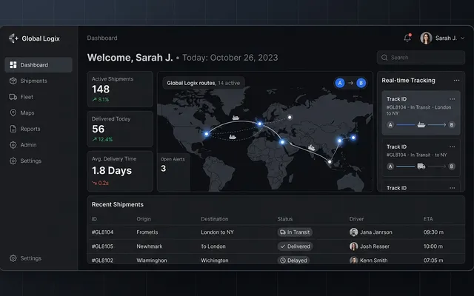Go to the Fleet section
The height and width of the screenshot is (296, 474).
(27, 97)
